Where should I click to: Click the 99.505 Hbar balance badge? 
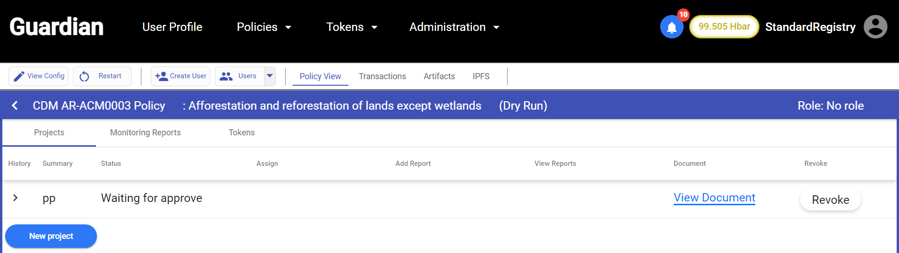point(724,27)
